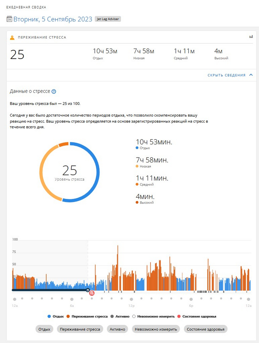Toggle the Активно filter pill

click(x=117, y=329)
